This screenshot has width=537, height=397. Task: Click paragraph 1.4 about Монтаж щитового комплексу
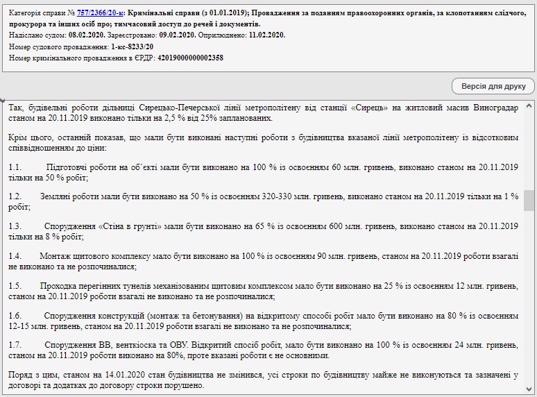(264, 261)
